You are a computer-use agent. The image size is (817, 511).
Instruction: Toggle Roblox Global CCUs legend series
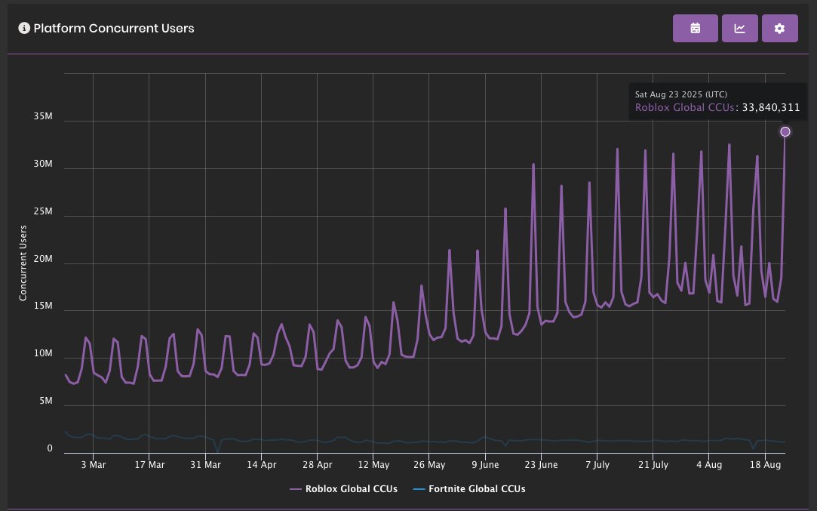coord(343,489)
